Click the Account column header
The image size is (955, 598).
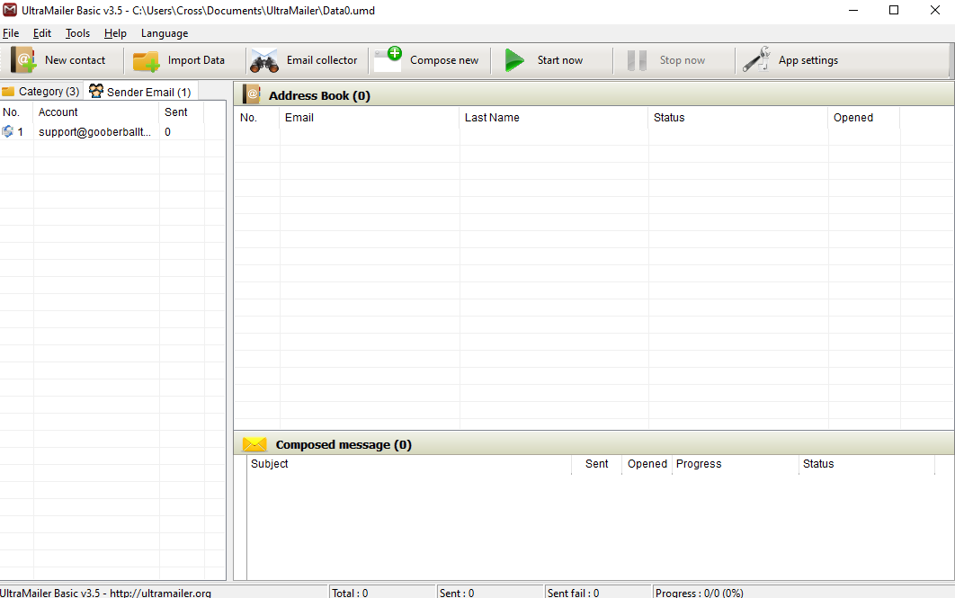(x=96, y=112)
